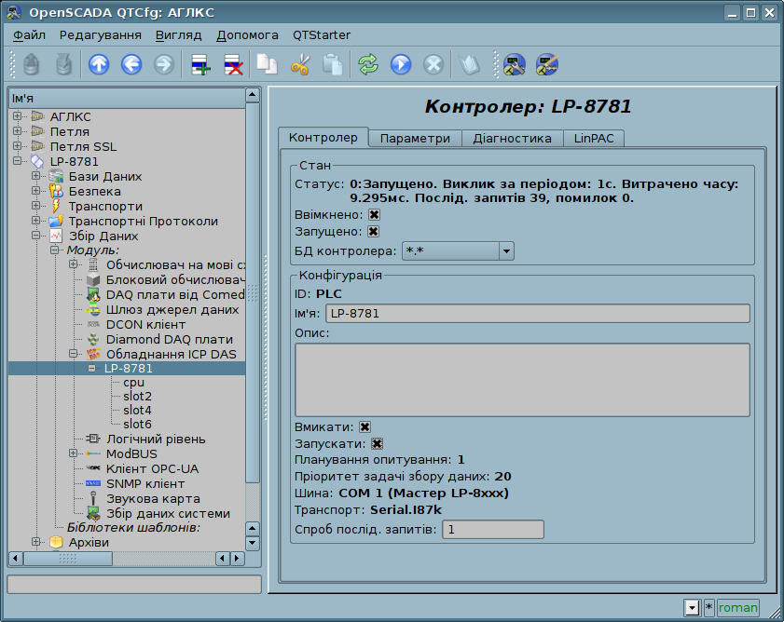Click the green Refresh arrows icon

pos(368,64)
